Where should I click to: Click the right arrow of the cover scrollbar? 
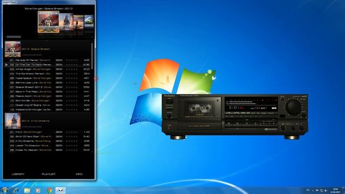tap(92, 37)
